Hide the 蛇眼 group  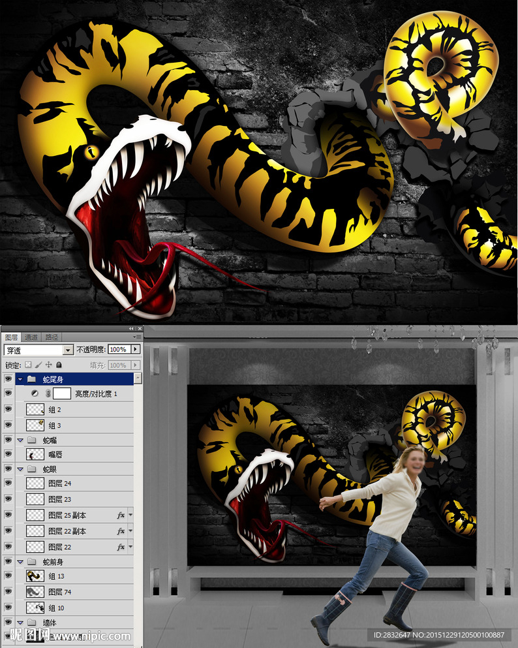pyautogui.click(x=8, y=469)
